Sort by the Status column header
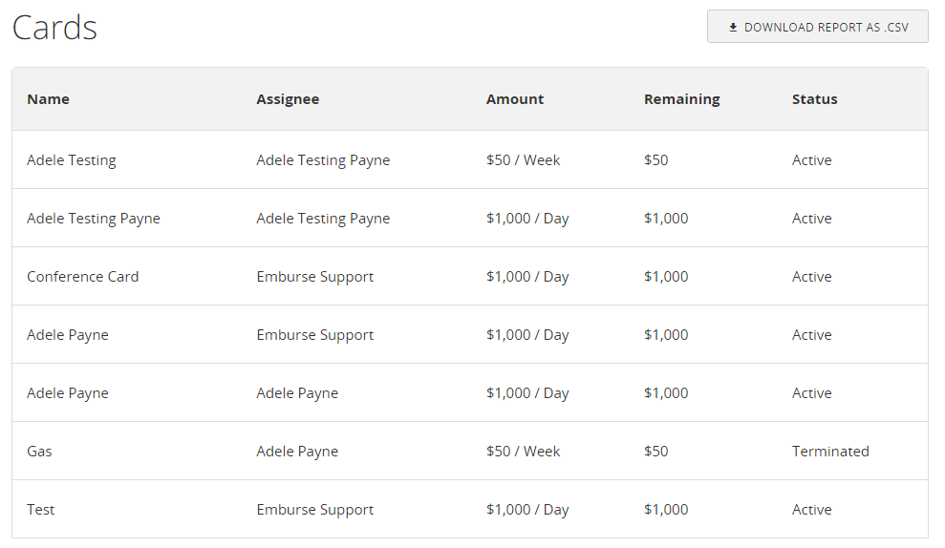 click(814, 99)
